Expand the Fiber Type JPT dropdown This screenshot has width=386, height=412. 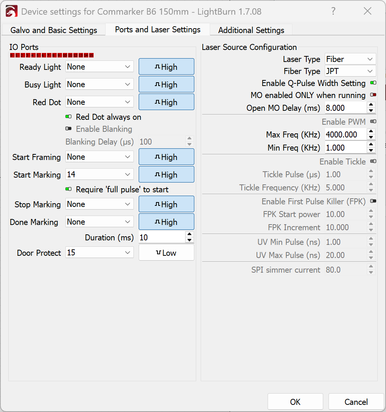coord(350,71)
